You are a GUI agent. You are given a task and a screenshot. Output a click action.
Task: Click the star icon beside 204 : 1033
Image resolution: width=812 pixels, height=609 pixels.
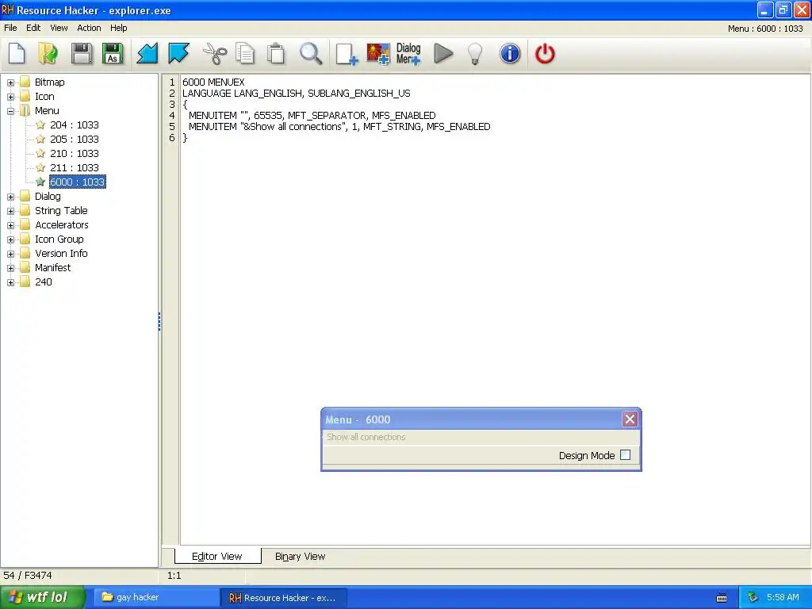pyautogui.click(x=40, y=124)
